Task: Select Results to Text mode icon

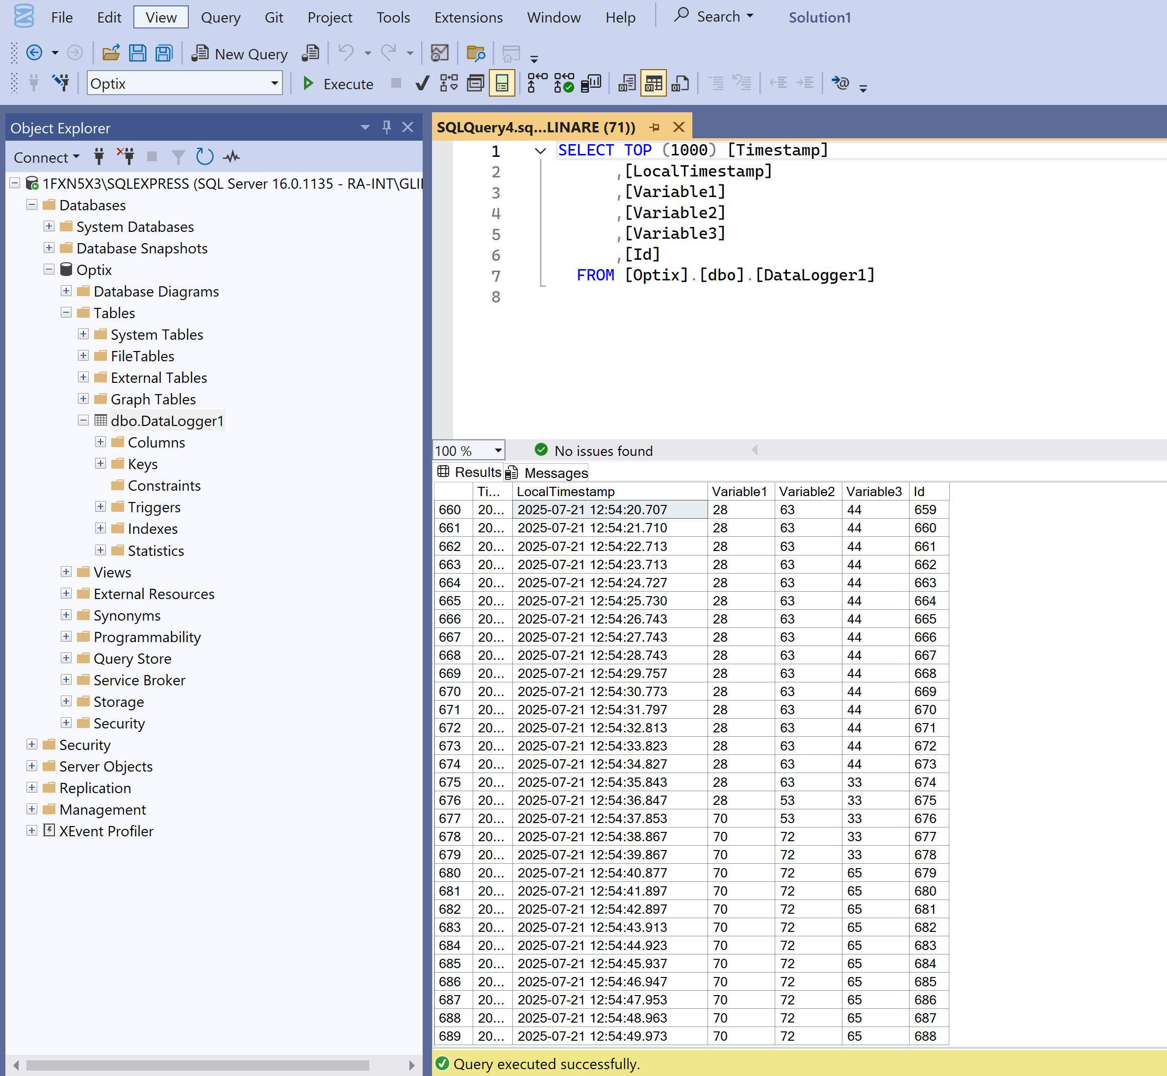Action: [627, 83]
